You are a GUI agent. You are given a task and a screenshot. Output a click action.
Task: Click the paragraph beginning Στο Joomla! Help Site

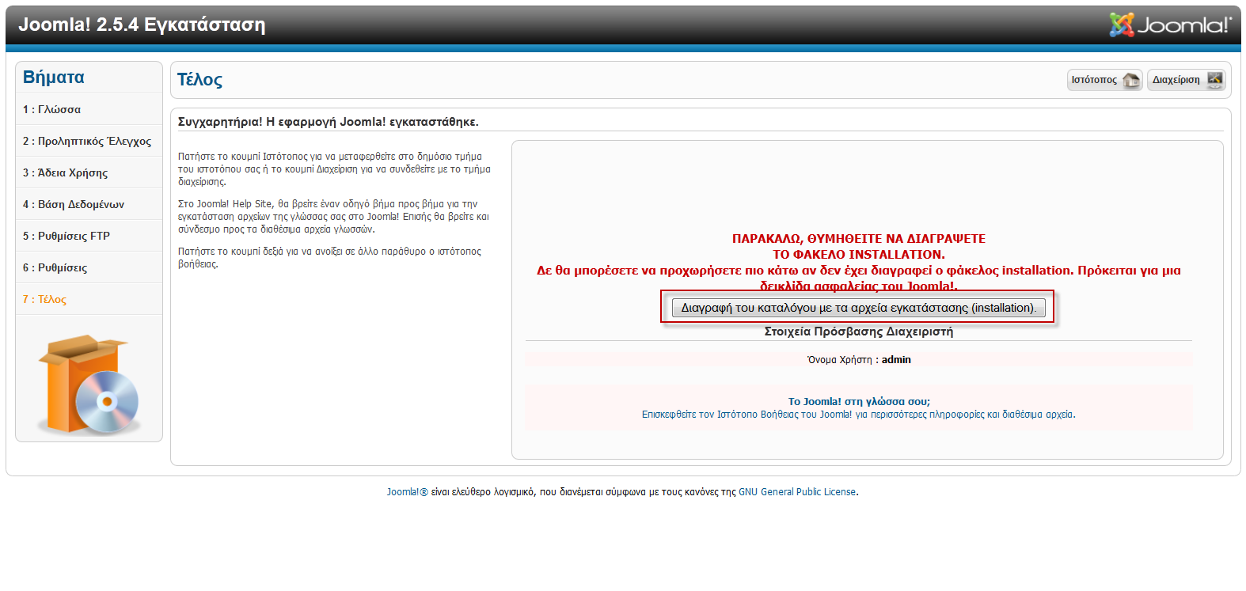(x=333, y=217)
